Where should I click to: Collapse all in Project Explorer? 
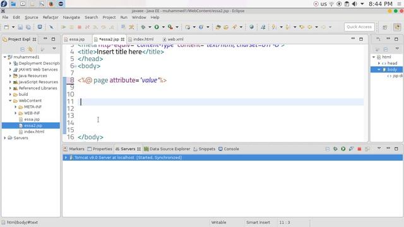point(23,49)
